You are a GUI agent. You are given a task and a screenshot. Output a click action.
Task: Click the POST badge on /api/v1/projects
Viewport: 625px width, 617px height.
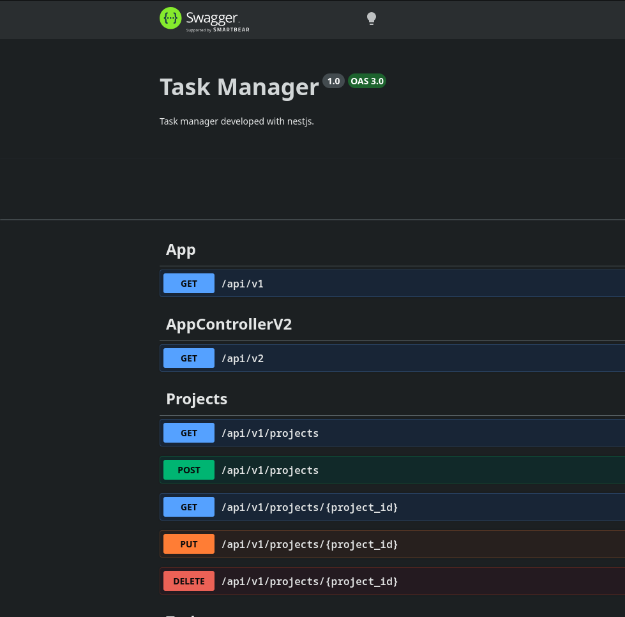pyautogui.click(x=189, y=469)
